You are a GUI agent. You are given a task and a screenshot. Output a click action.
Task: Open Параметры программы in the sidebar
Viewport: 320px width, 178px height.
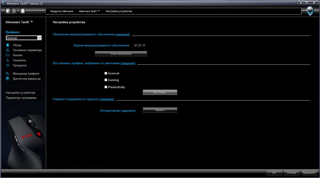[x=21, y=98]
